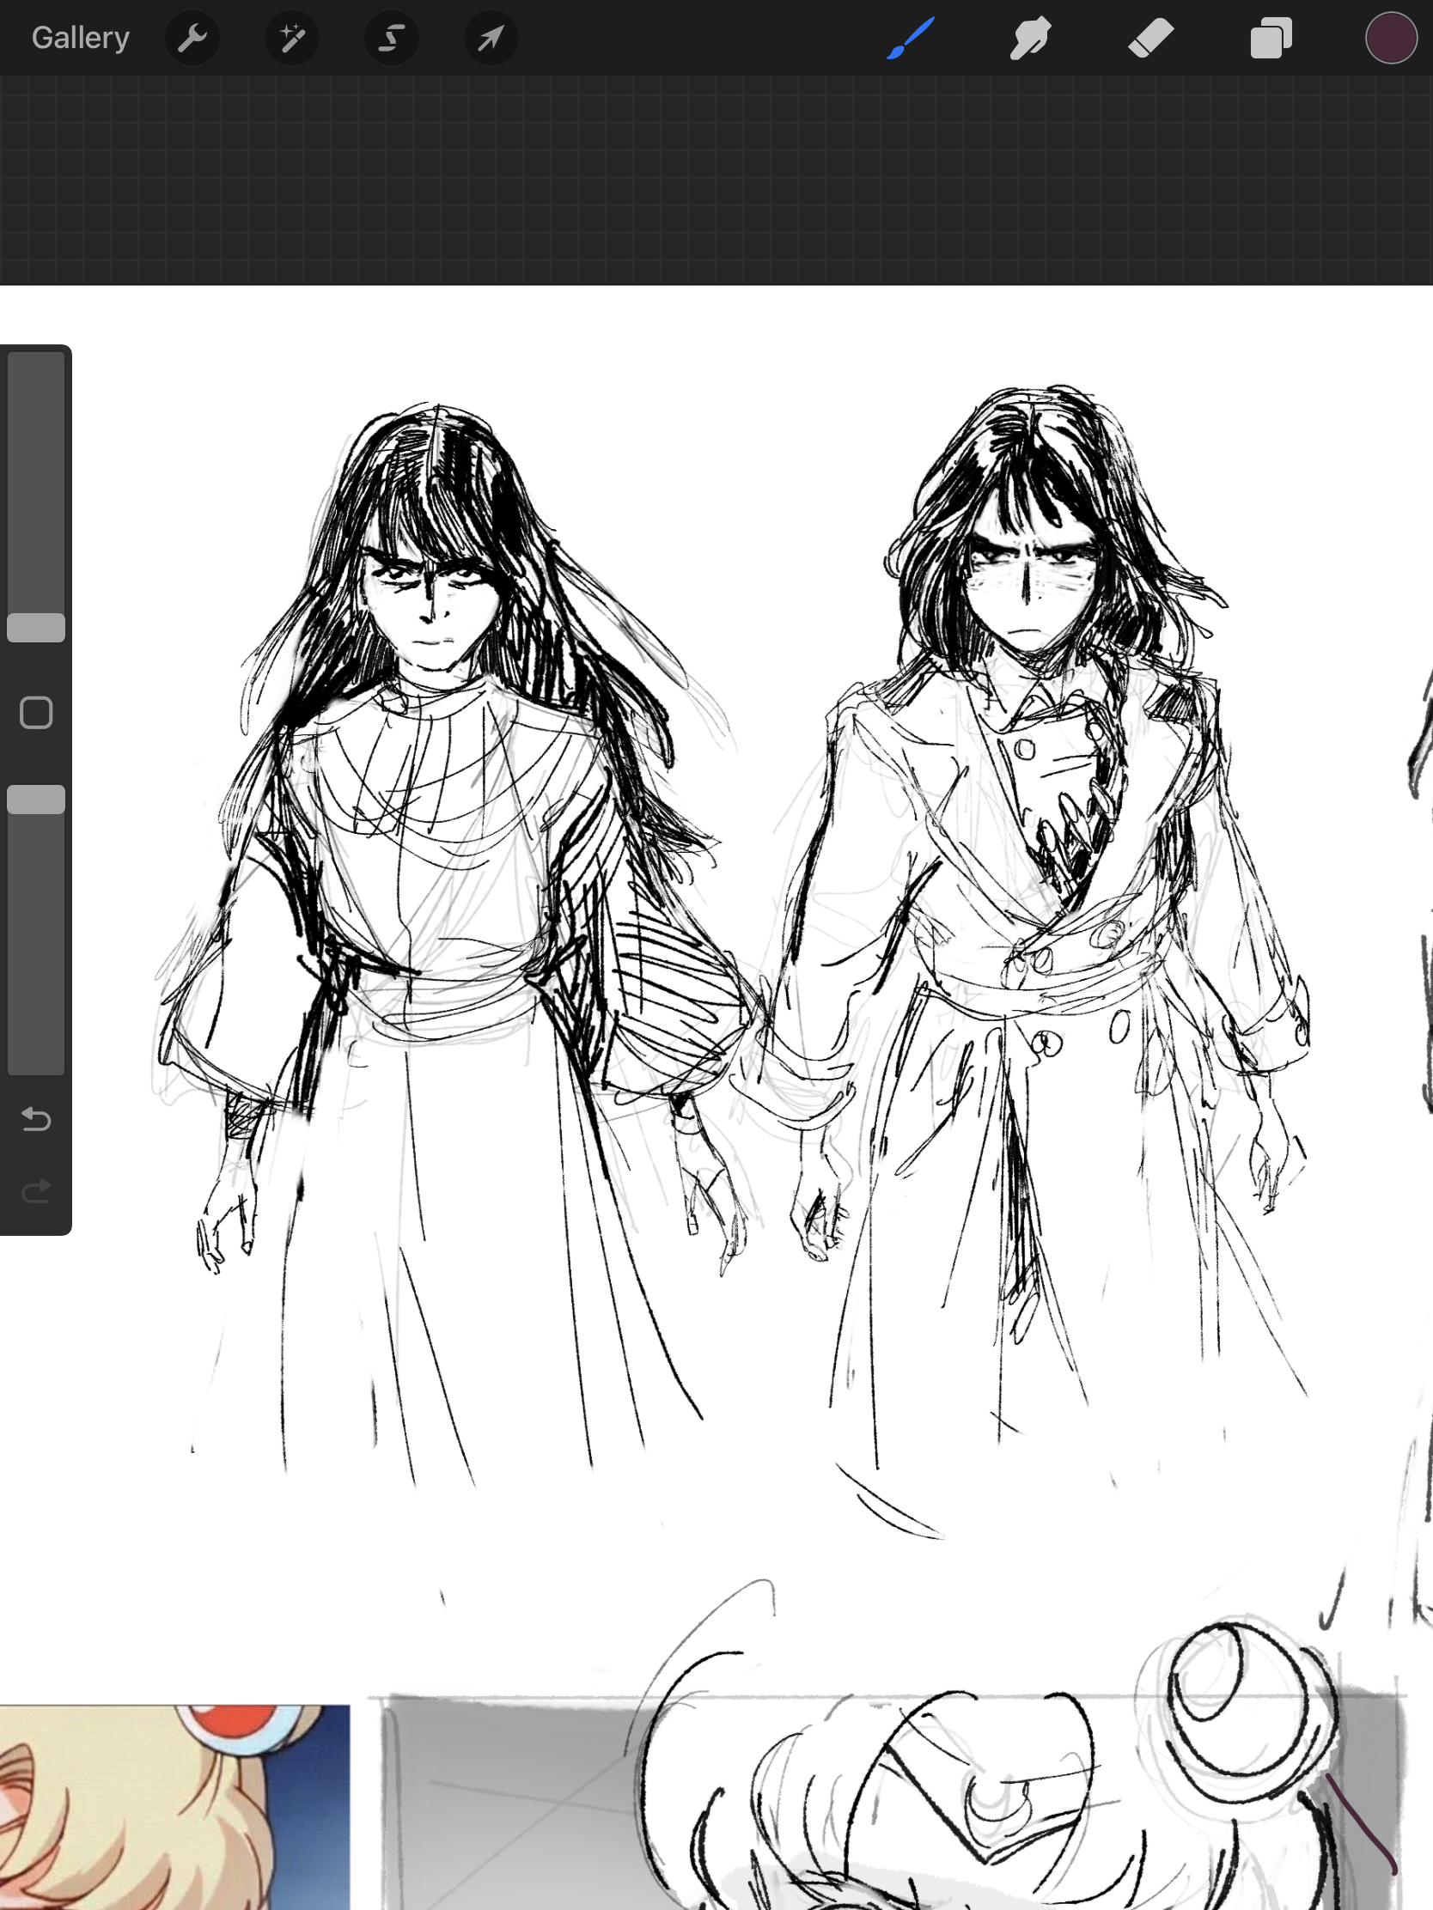Open the Layers panel
Image resolution: width=1433 pixels, height=1910 pixels.
[1271, 38]
